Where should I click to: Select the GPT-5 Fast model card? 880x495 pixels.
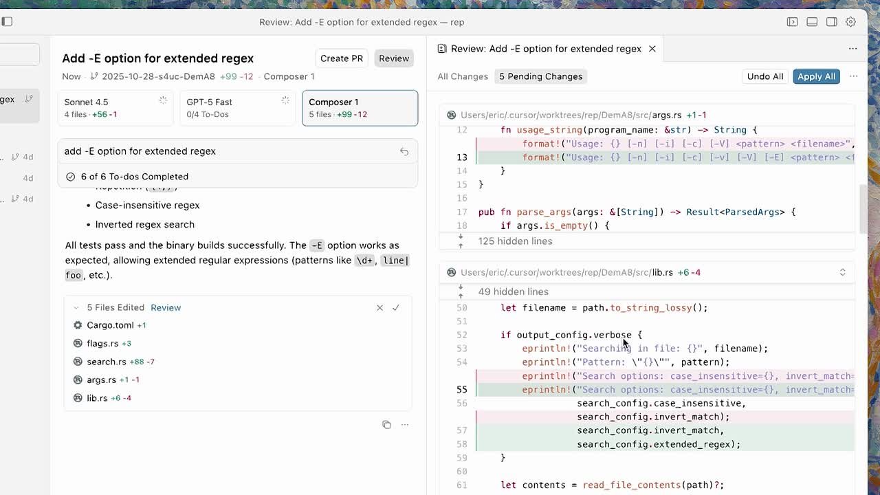238,108
